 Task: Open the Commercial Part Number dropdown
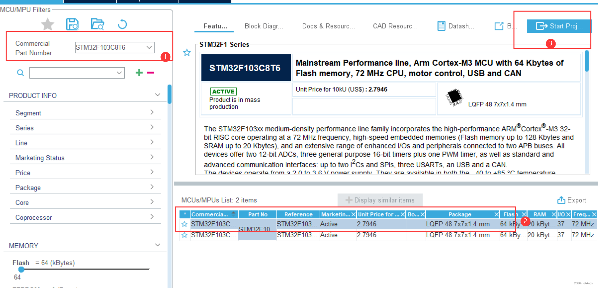point(149,47)
